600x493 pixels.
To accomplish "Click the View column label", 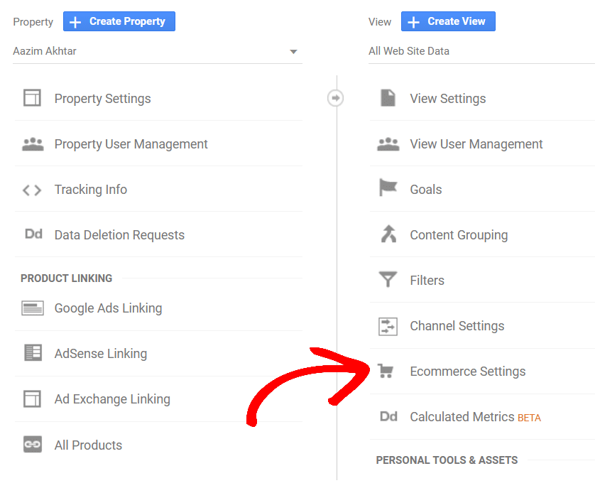I will coord(380,22).
